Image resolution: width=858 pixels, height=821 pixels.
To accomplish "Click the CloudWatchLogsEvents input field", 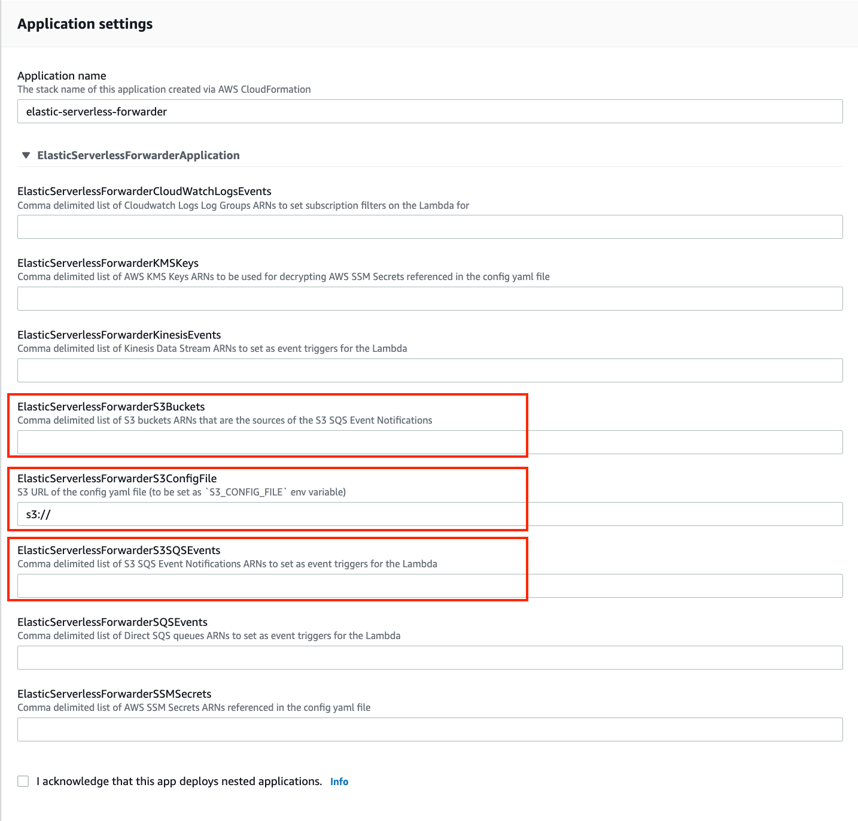I will tap(430, 227).
